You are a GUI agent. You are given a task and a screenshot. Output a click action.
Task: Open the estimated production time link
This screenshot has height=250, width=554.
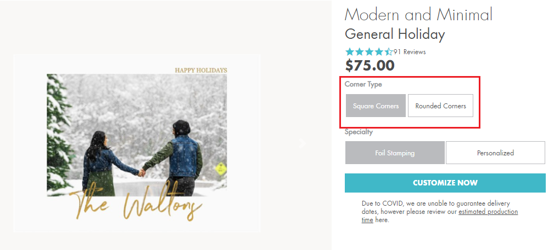pos(488,212)
